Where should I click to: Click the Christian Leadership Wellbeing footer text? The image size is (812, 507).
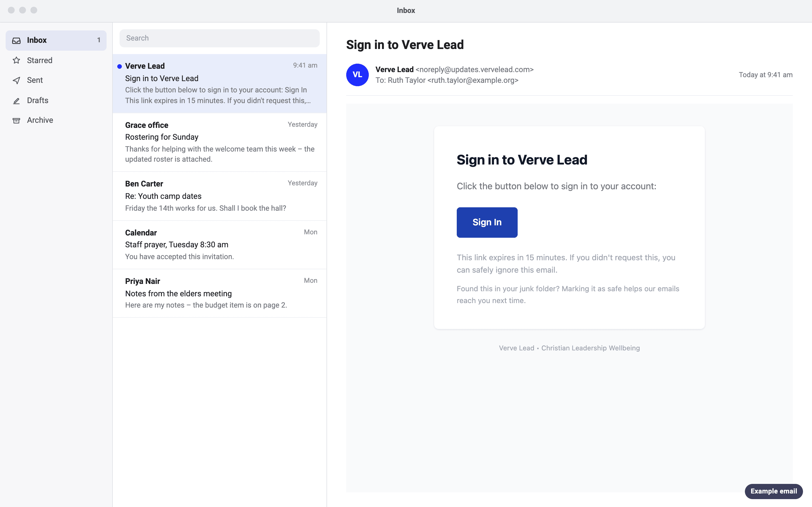click(591, 348)
